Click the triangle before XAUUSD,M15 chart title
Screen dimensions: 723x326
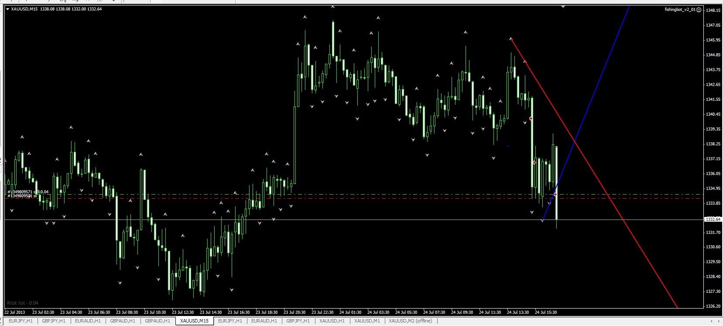pyautogui.click(x=7, y=9)
